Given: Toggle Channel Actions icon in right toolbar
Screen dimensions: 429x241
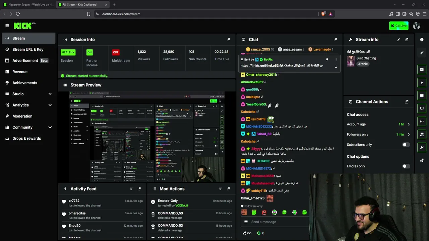Looking at the screenshot, I should [x=422, y=135].
